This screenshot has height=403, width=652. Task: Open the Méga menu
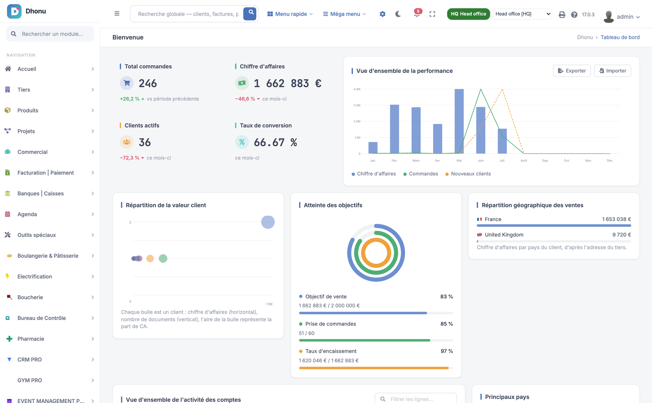pos(344,14)
